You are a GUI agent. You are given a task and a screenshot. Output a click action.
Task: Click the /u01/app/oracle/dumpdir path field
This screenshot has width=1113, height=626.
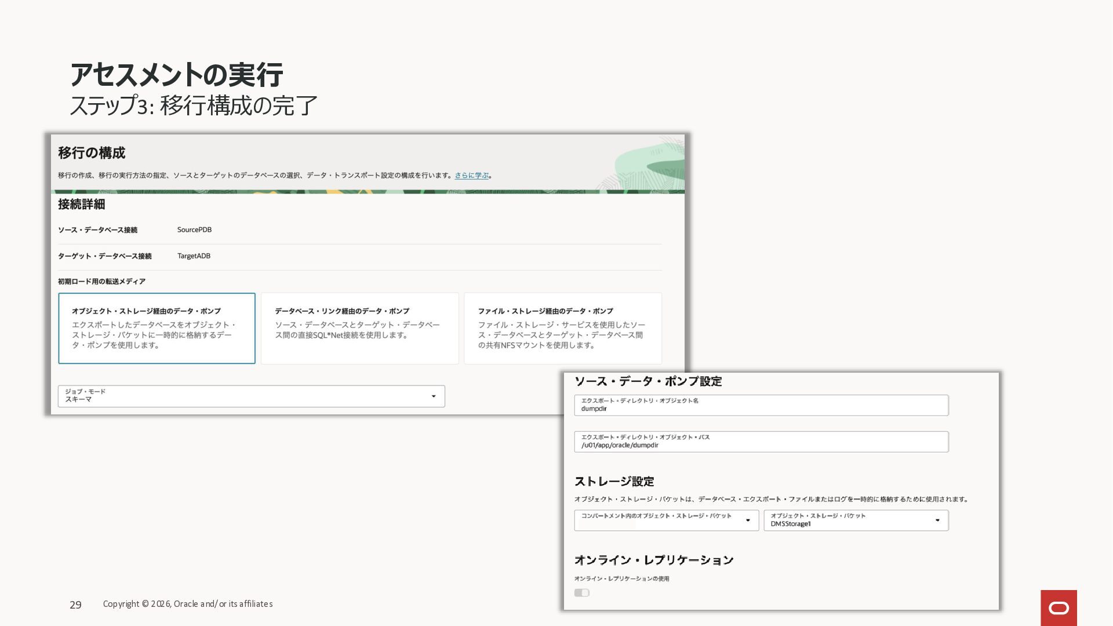pyautogui.click(x=761, y=442)
